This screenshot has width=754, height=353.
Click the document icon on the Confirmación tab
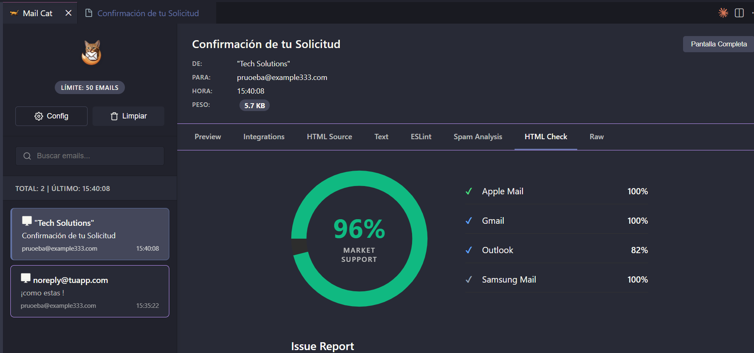click(88, 13)
